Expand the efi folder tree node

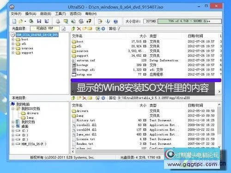tap(13, 44)
